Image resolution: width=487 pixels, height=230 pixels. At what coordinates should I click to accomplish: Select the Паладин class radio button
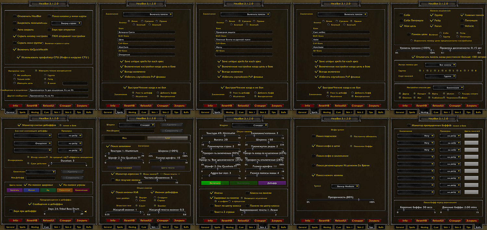click(x=415, y=93)
